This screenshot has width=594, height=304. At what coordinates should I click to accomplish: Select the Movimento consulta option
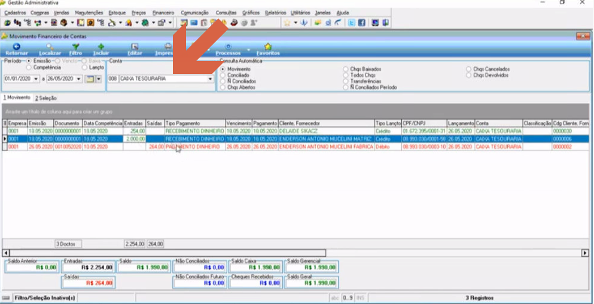[223, 69]
